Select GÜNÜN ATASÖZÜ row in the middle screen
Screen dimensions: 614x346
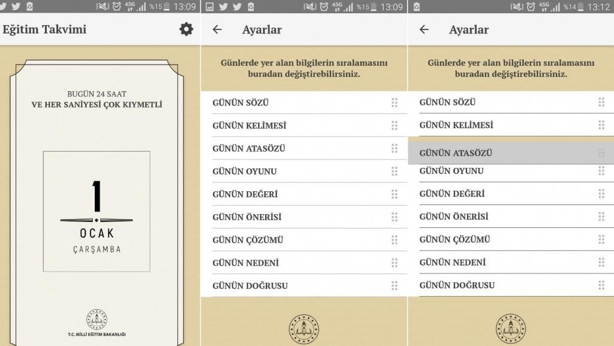(x=303, y=149)
